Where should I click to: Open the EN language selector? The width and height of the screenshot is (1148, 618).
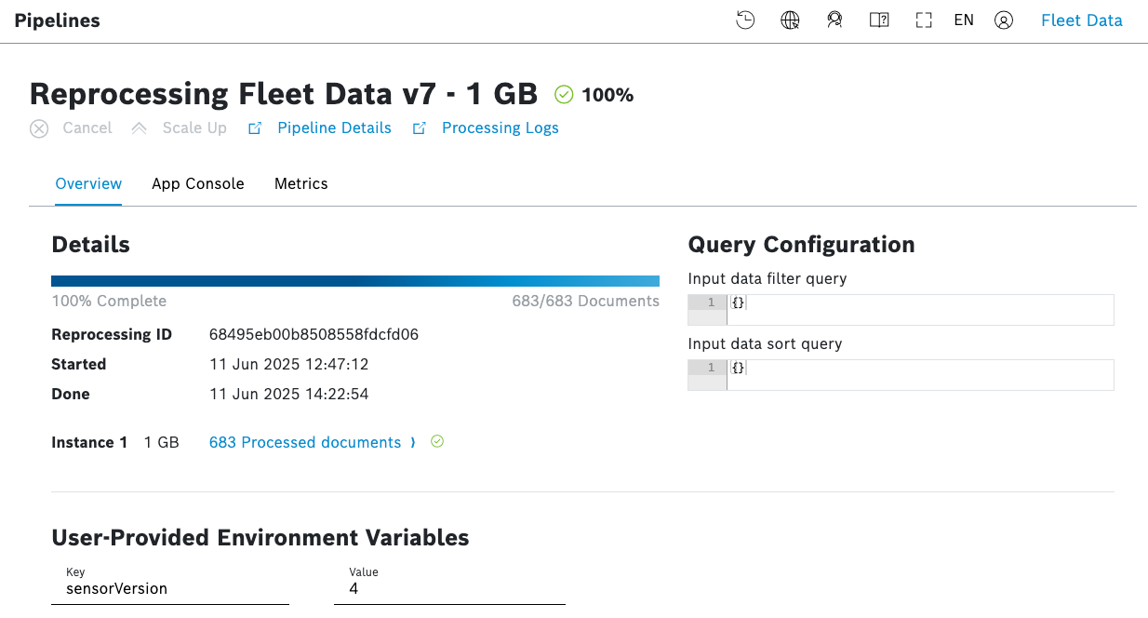(x=964, y=20)
